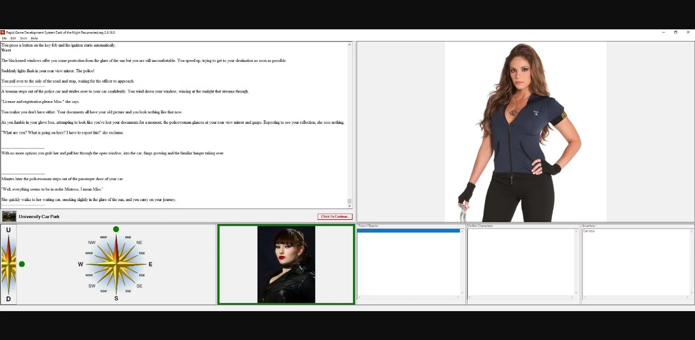Click the North green dot on the compass
The width and height of the screenshot is (695, 340).
coord(116,229)
